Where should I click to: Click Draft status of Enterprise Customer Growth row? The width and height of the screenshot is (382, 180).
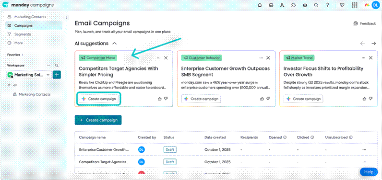(170, 150)
